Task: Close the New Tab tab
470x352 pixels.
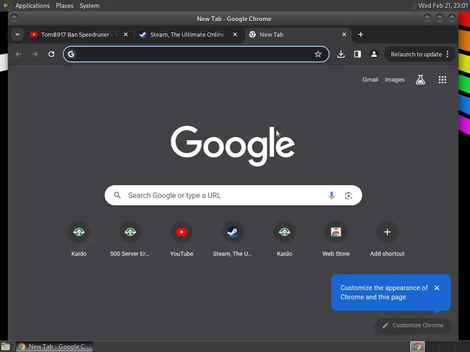Action: tap(344, 34)
